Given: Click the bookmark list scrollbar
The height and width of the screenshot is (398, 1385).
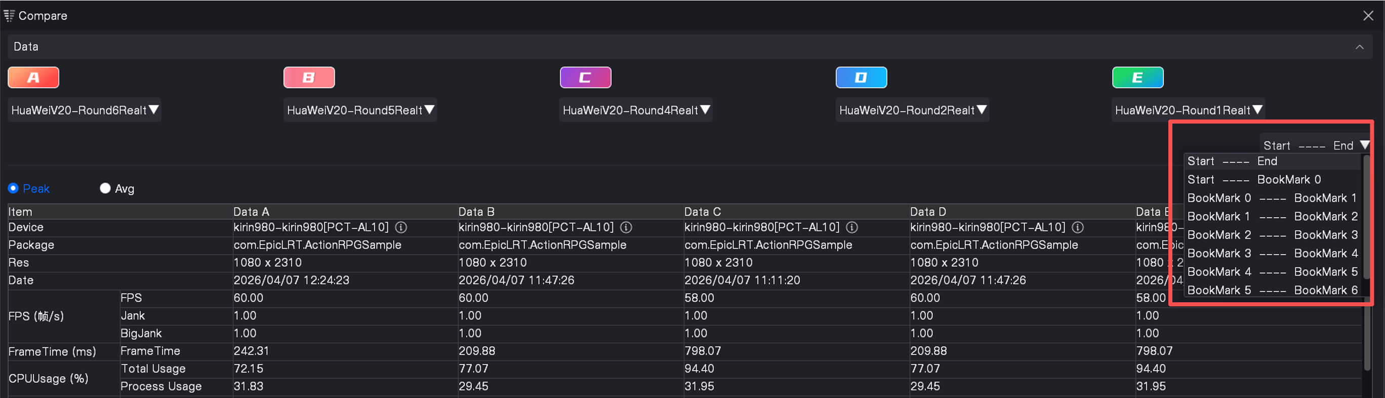Looking at the screenshot, I should (1366, 217).
